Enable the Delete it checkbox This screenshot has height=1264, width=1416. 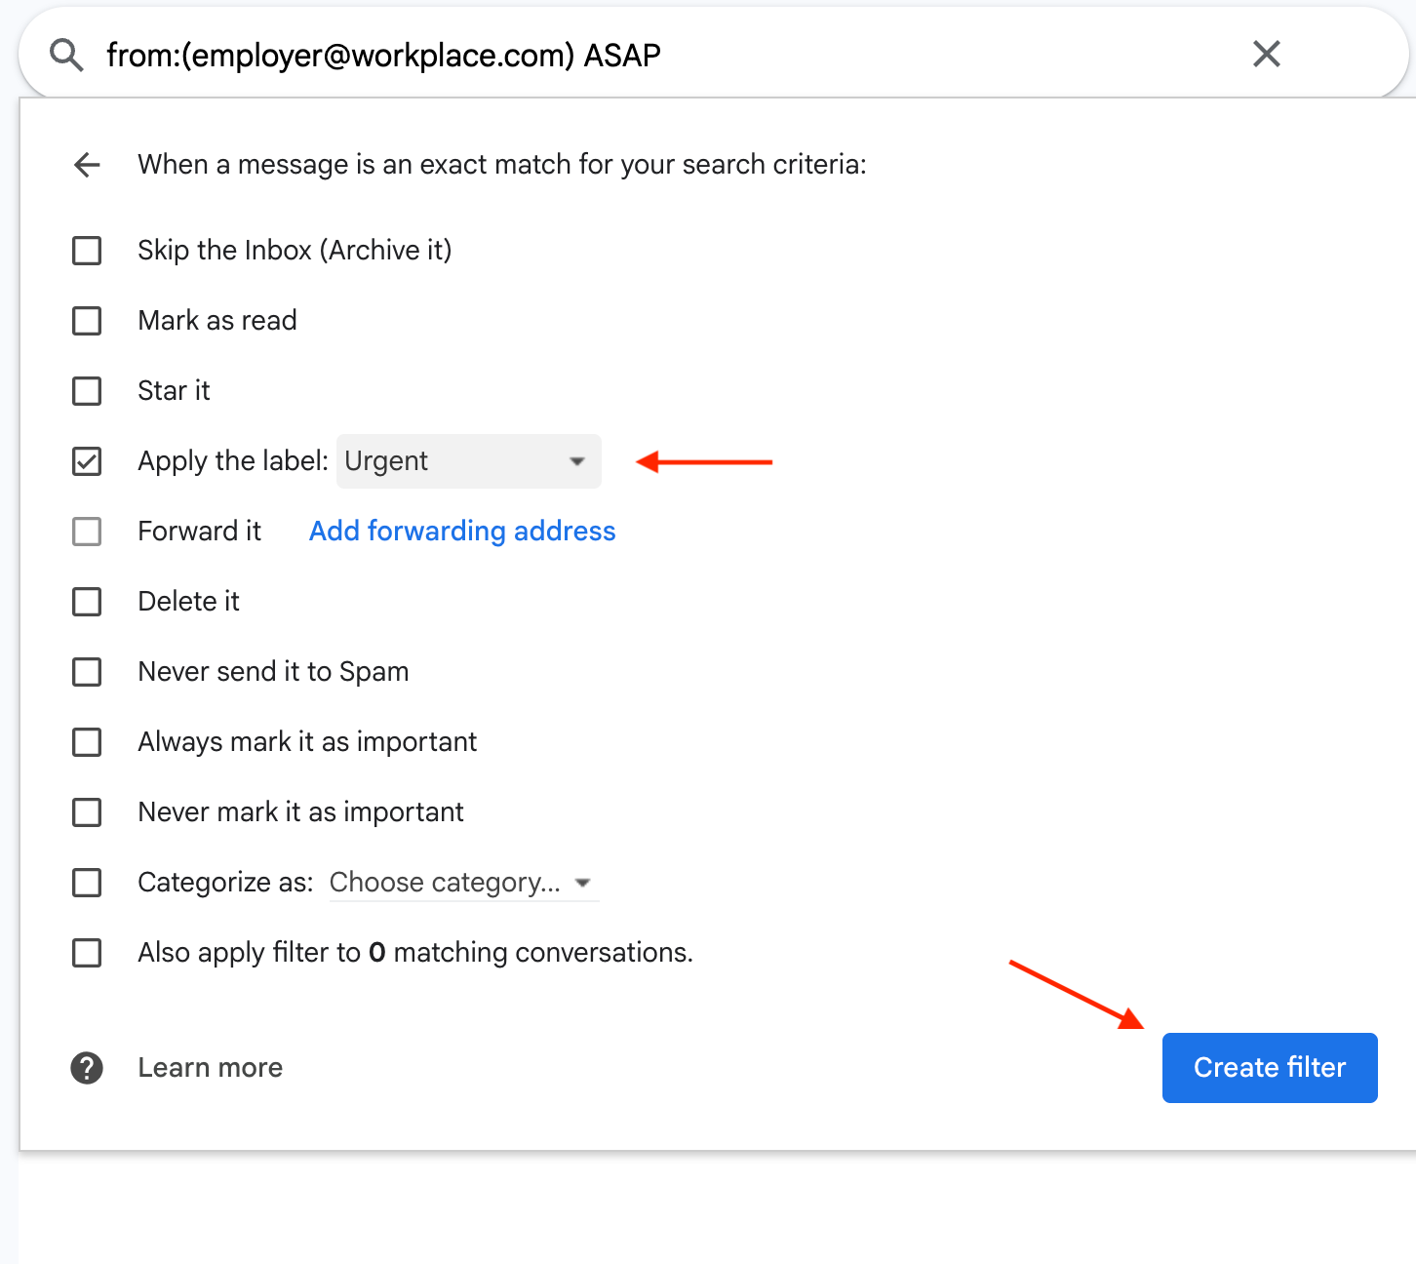click(87, 602)
